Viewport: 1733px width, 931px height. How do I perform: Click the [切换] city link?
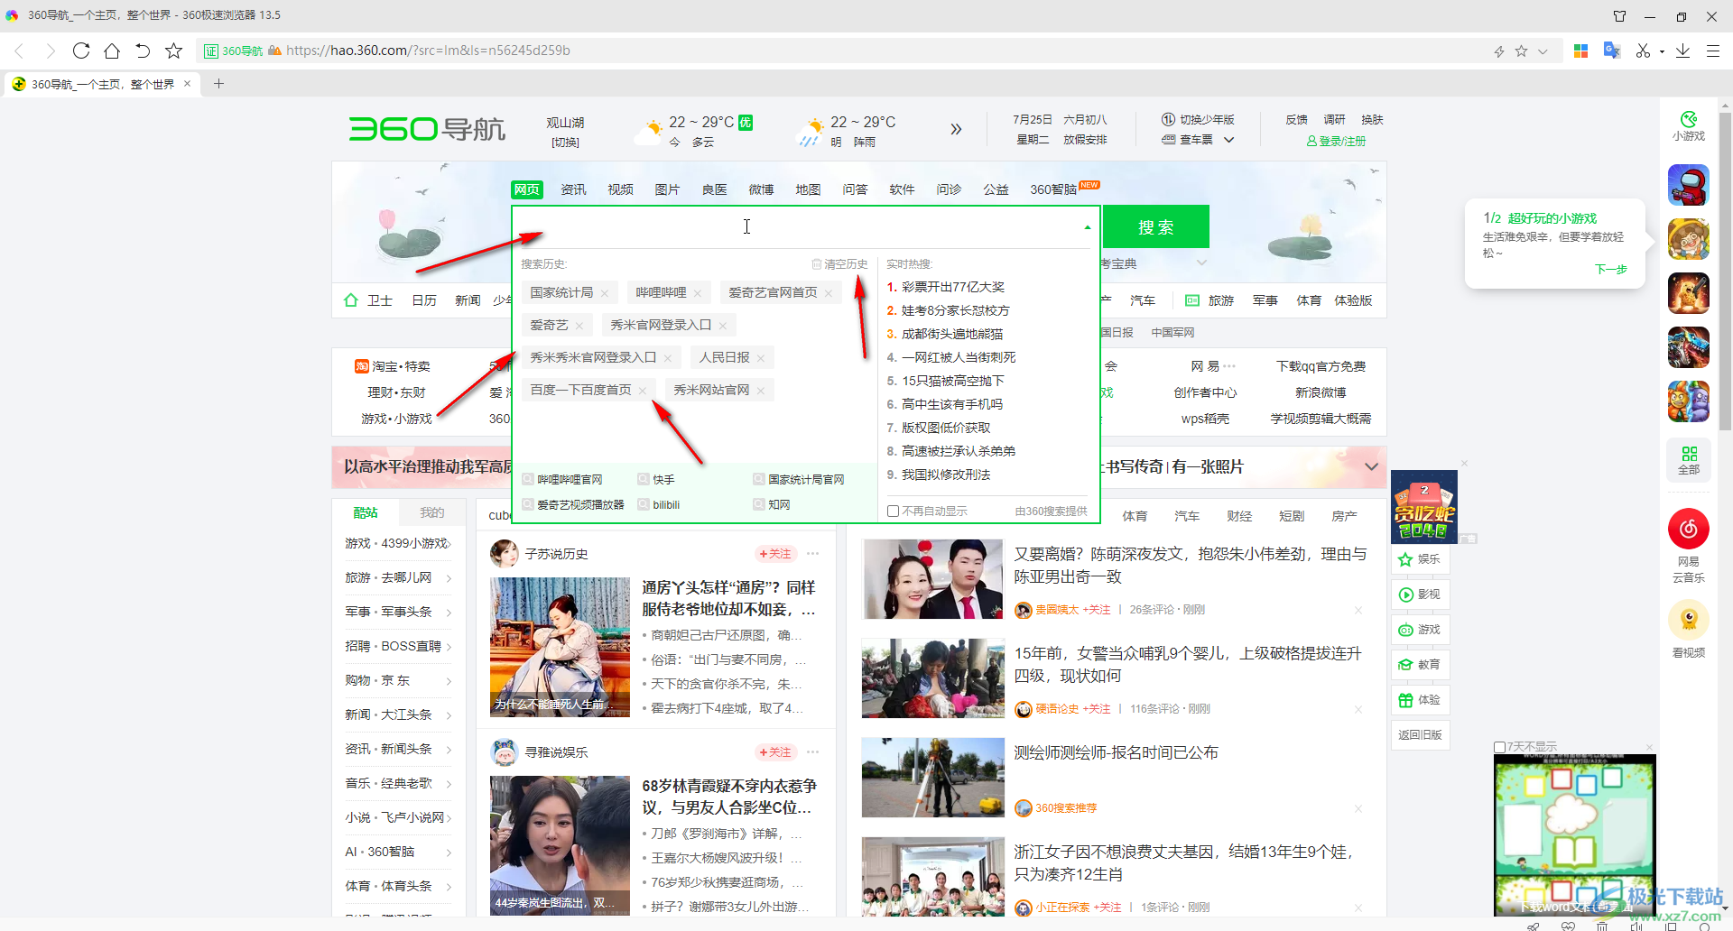tap(566, 143)
